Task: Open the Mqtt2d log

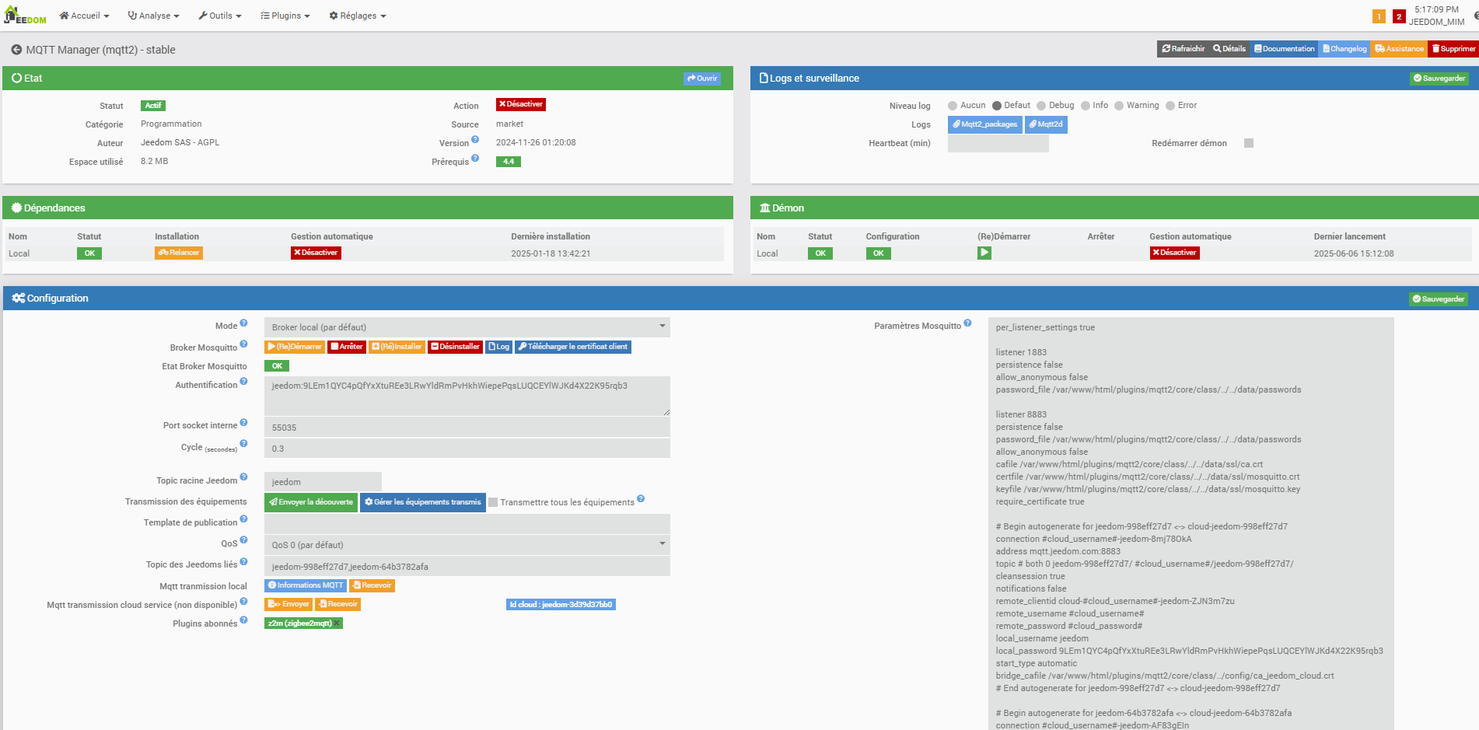Action: click(x=1046, y=124)
